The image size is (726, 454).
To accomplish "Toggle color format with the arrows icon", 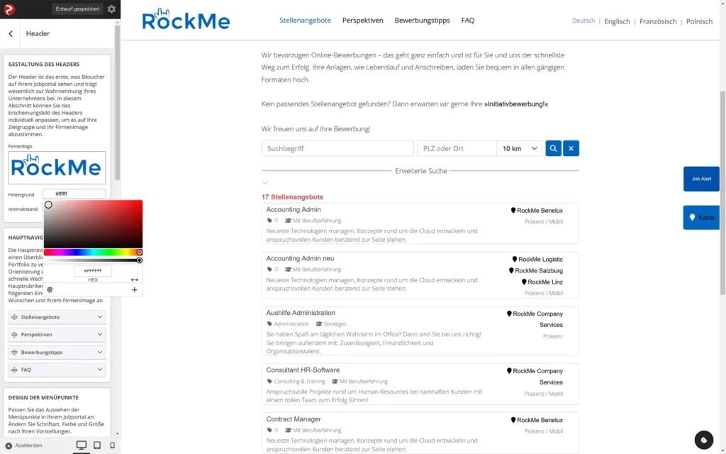I will coord(134,279).
